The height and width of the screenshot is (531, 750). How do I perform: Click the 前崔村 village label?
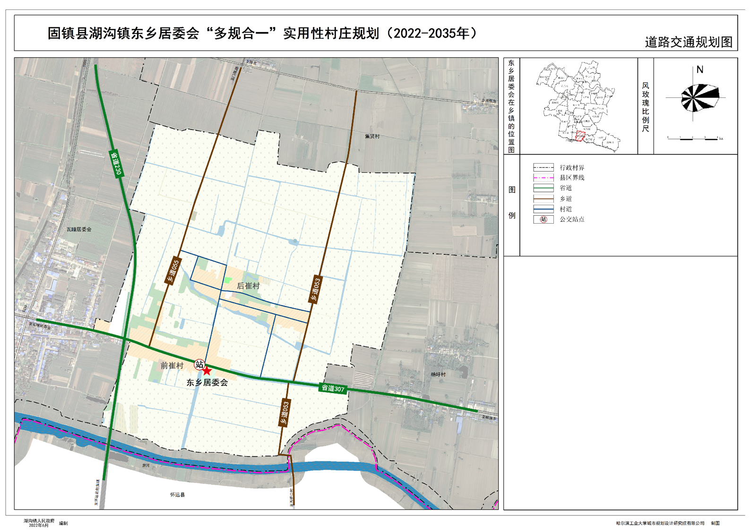coord(172,366)
